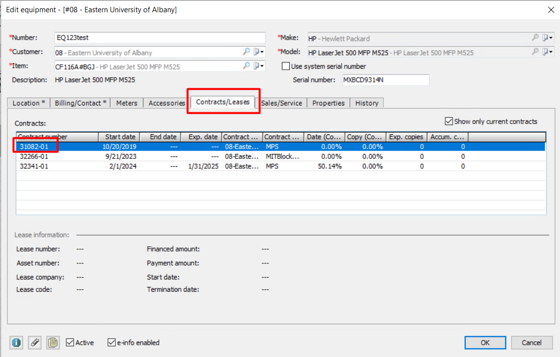The height and width of the screenshot is (357, 560).
Task: Sort by End date column header
Action: (160, 137)
